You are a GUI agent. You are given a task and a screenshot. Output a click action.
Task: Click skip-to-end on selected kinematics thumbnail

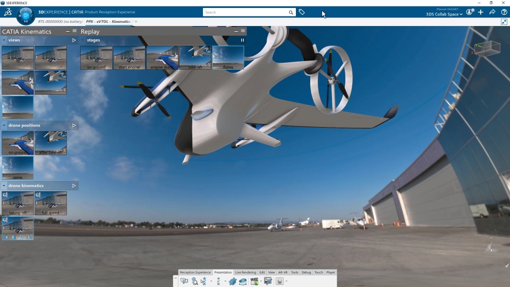pos(29,237)
